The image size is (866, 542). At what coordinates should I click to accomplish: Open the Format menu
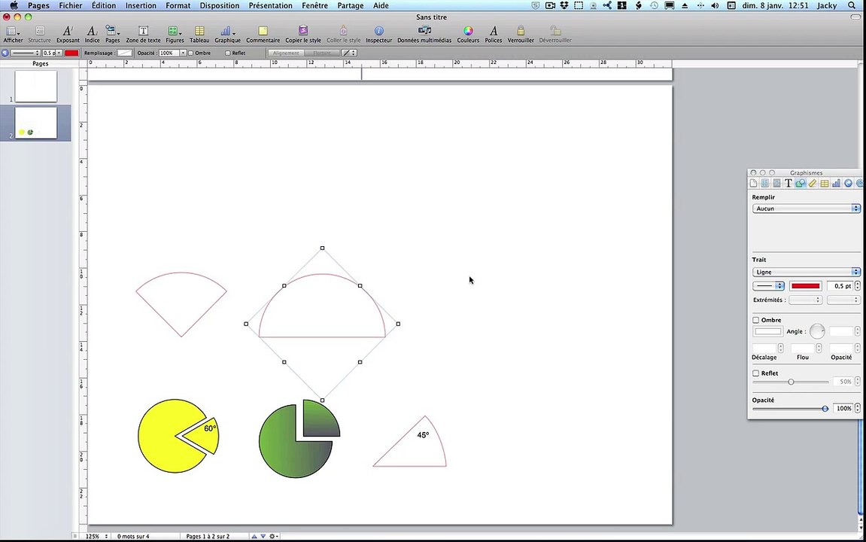click(x=178, y=5)
